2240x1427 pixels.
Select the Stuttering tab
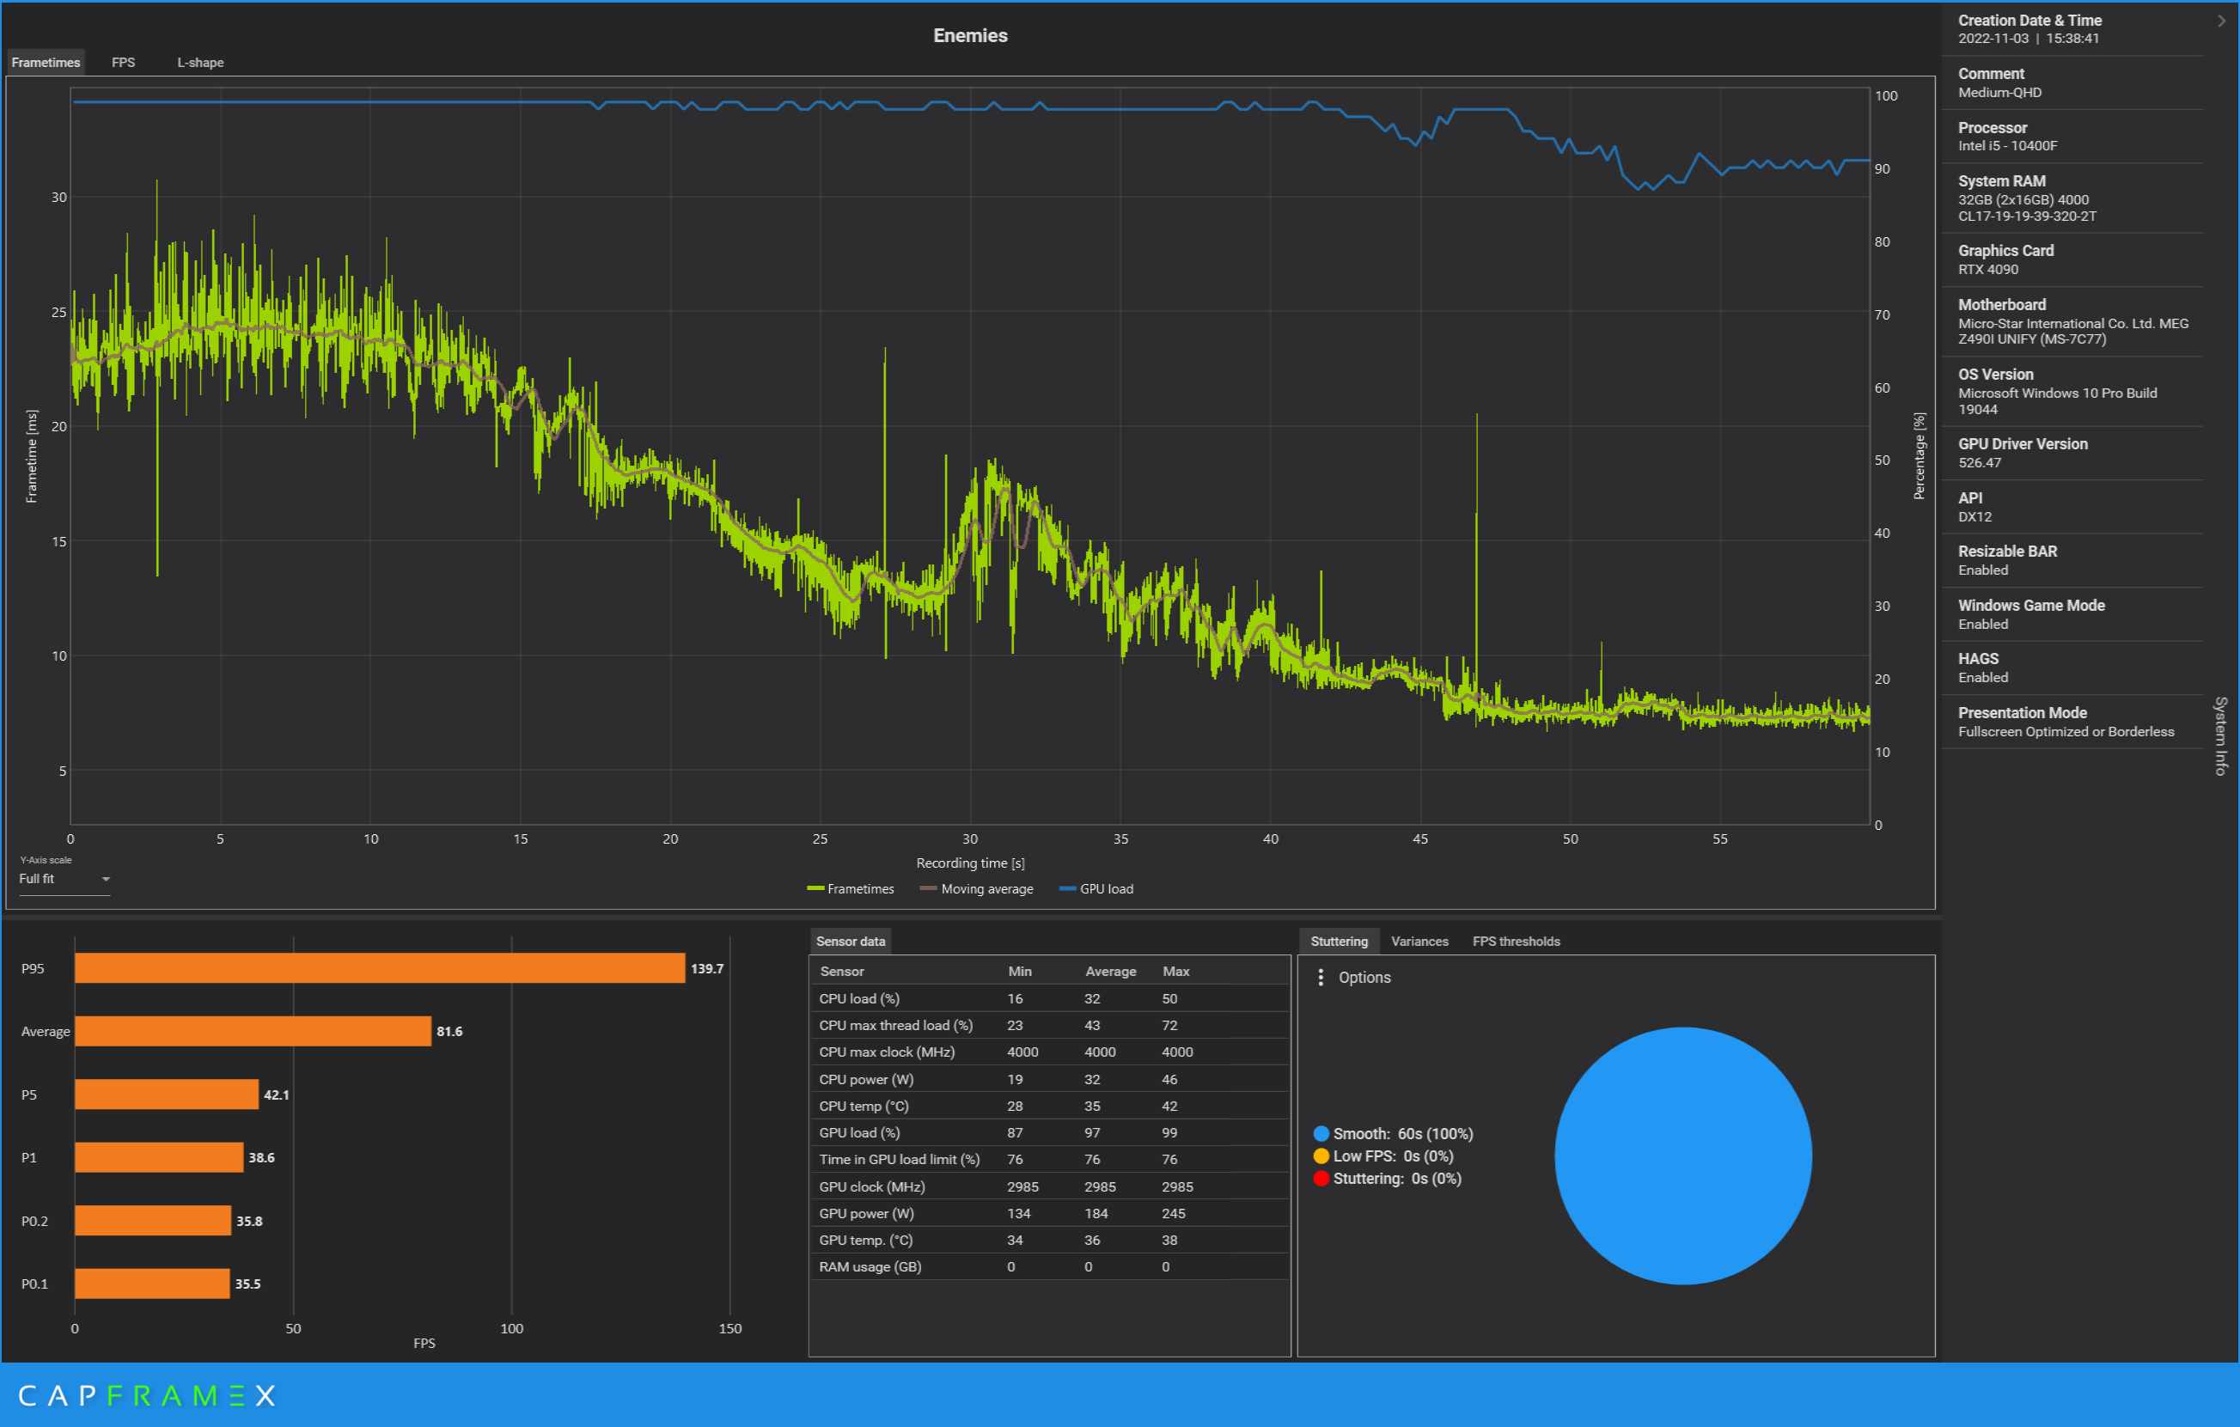[1339, 942]
